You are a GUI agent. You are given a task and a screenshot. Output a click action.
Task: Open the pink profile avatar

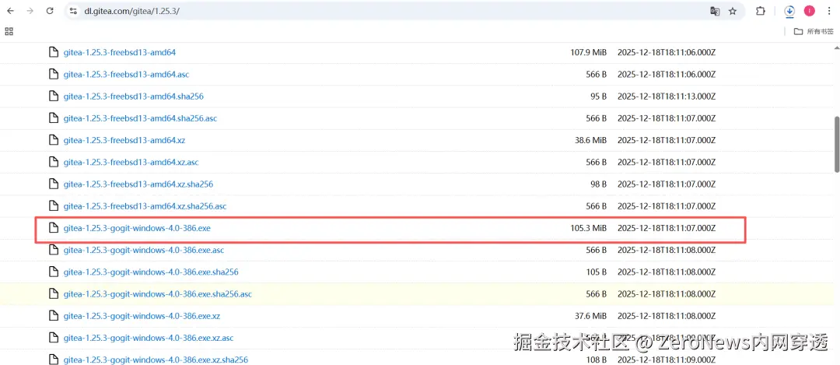(810, 11)
